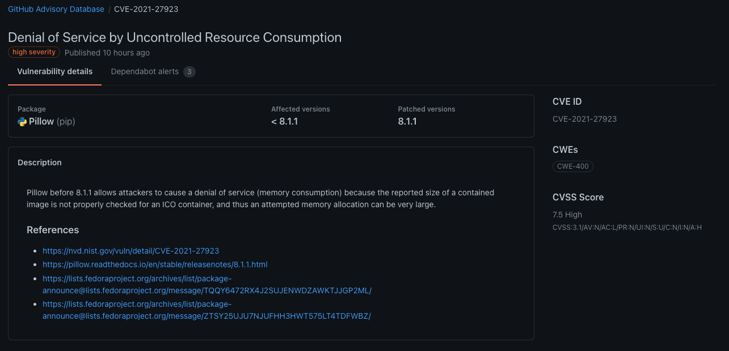Click the 7.5 High CVSS score
Viewport: 729px width, 351px height.
click(x=567, y=215)
